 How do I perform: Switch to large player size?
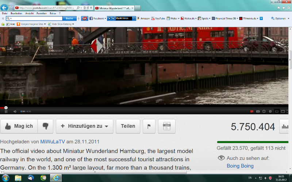pyautogui.click(x=283, y=111)
